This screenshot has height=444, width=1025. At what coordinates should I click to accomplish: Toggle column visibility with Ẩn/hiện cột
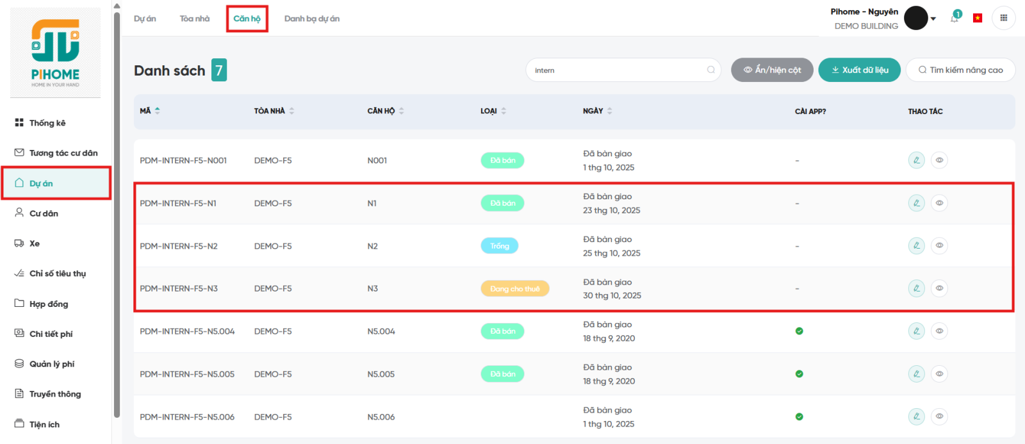coord(772,70)
